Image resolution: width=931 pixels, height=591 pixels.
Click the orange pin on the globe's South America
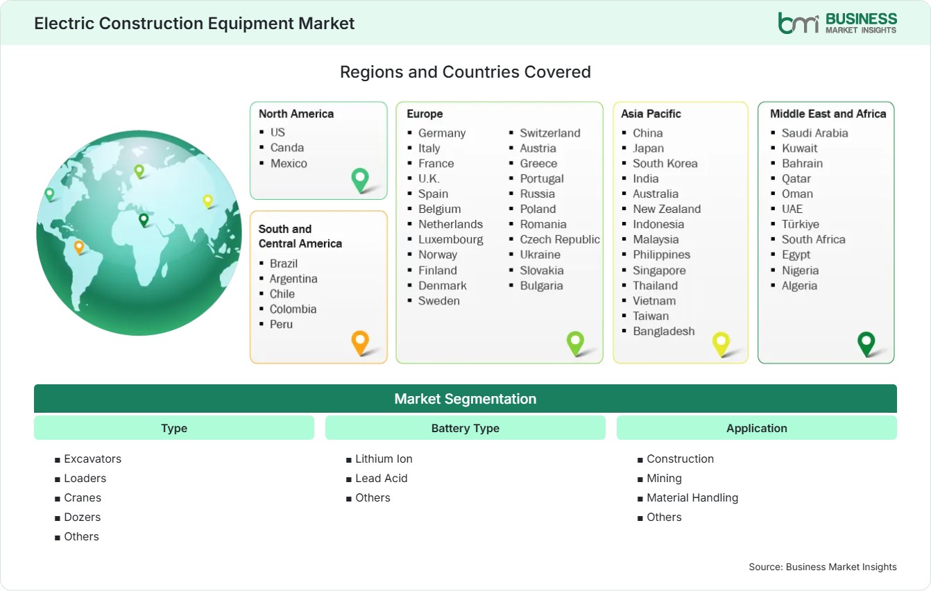[x=79, y=247]
